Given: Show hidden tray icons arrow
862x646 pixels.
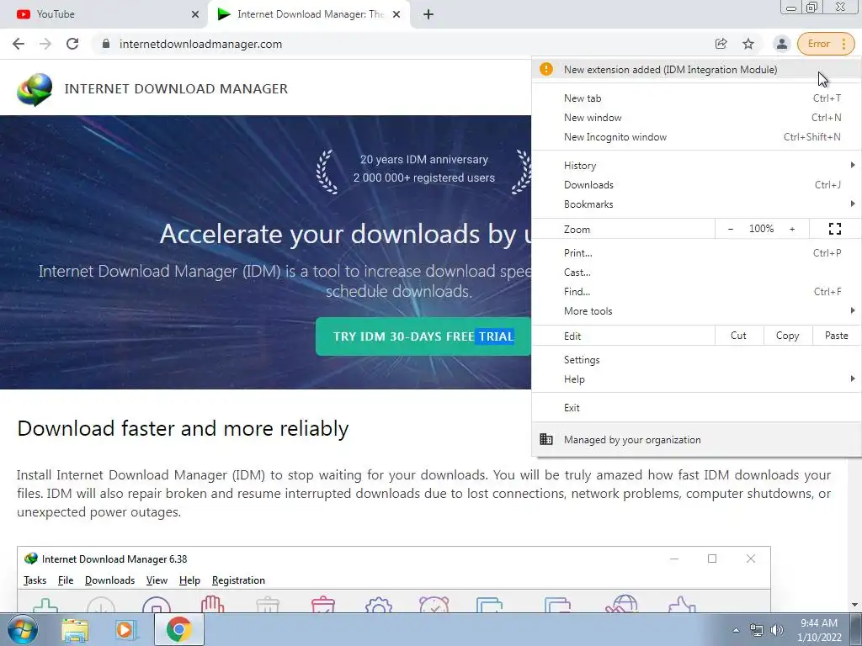Looking at the screenshot, I should coord(736,630).
